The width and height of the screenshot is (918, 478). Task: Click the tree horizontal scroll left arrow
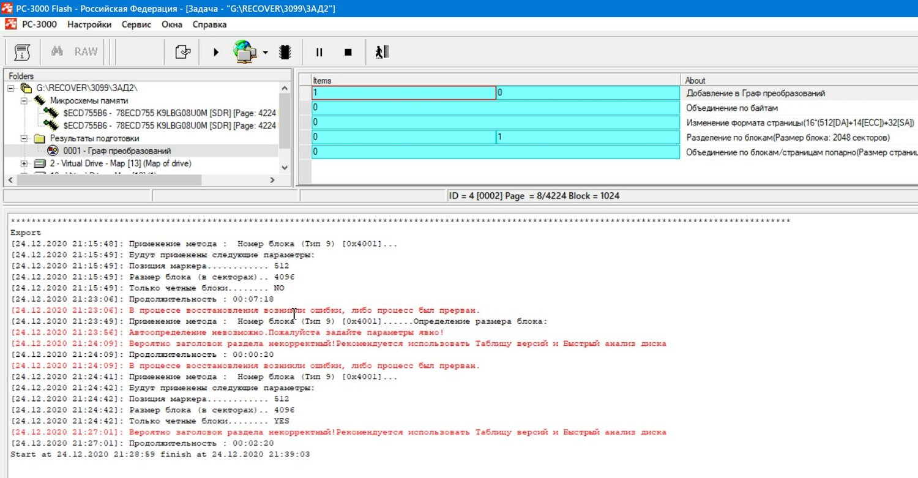tap(11, 181)
